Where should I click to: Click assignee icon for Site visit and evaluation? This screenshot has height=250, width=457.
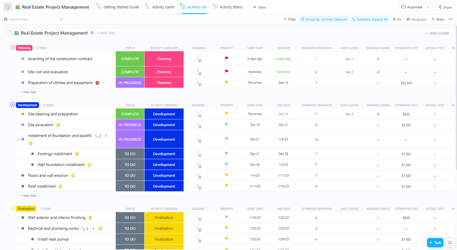(x=198, y=72)
